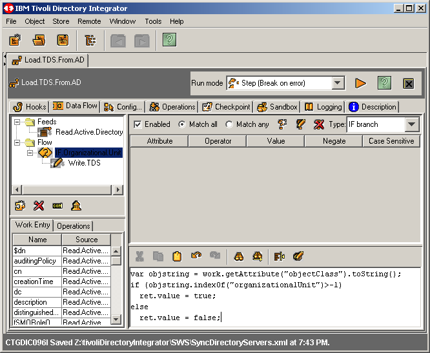Click the green question mark in main toolbar

[169, 41]
